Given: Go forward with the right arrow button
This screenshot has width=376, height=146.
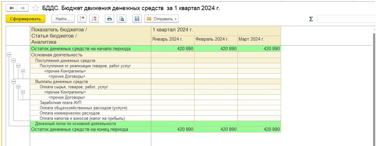Looking at the screenshot, I should coord(23,8).
